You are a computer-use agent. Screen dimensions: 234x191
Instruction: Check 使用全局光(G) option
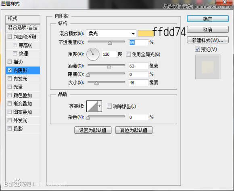coord(128,54)
